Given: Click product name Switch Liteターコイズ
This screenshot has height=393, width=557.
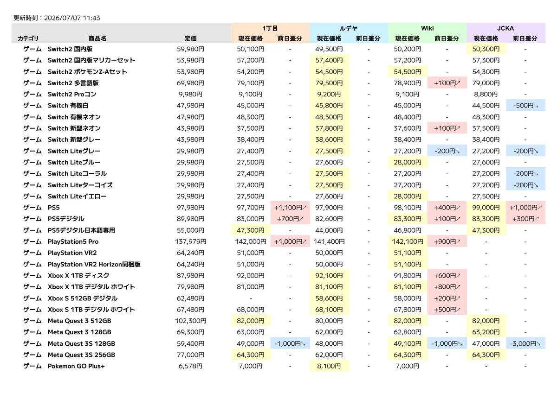Looking at the screenshot, I should click(x=80, y=185).
